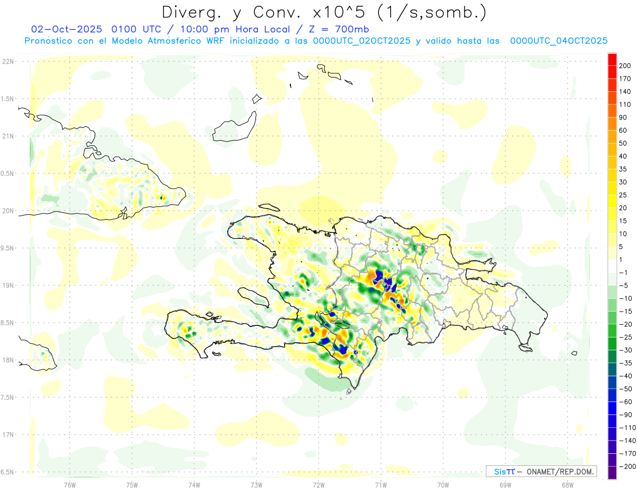Click the "170" positive color scale label
The width and height of the screenshot is (637, 492).
pos(625,79)
